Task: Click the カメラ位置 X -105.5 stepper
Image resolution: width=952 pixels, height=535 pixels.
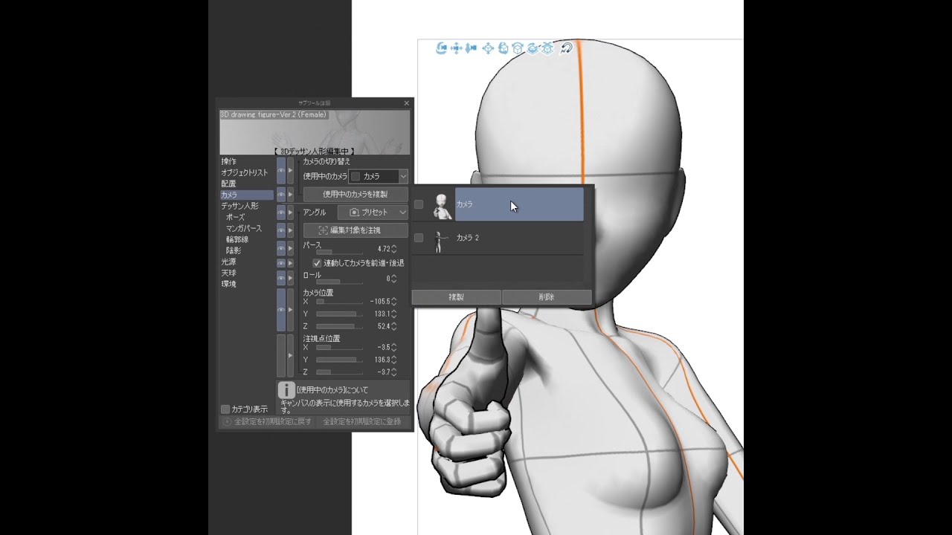Action: coord(394,302)
